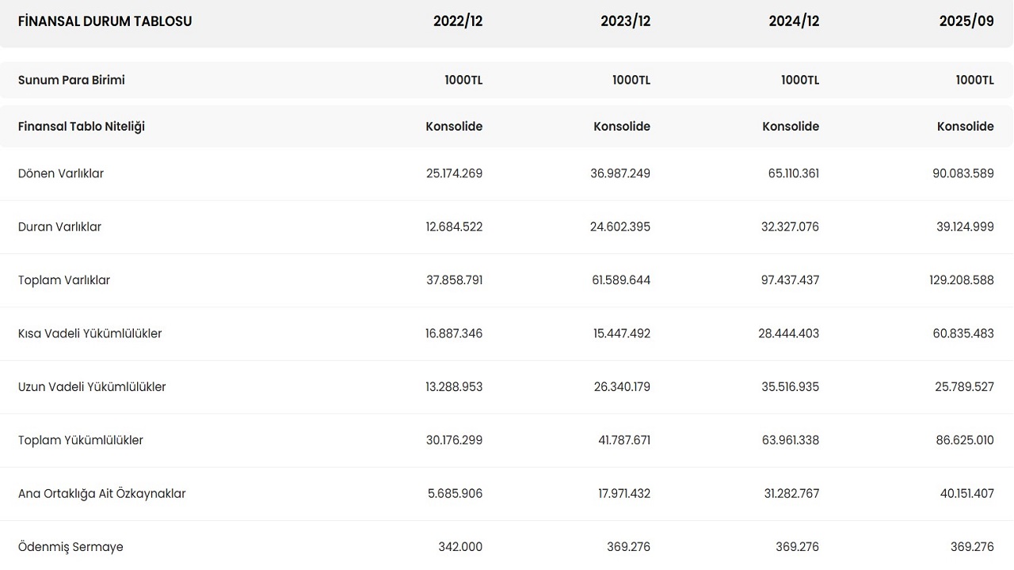Select the Toplam Yükümlülükler row label
This screenshot has height=570, width=1014.
[81, 440]
